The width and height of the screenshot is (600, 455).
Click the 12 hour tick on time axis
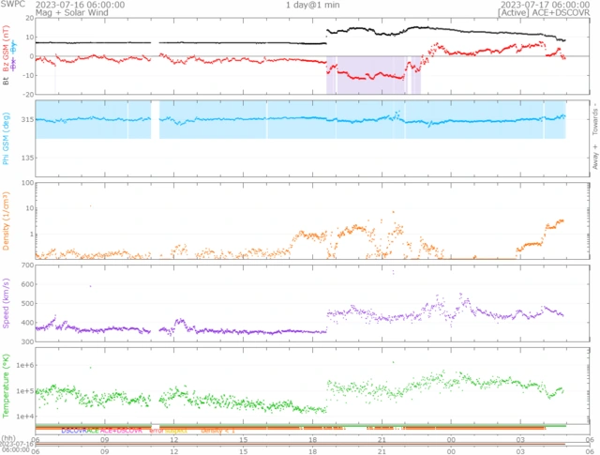(174, 439)
